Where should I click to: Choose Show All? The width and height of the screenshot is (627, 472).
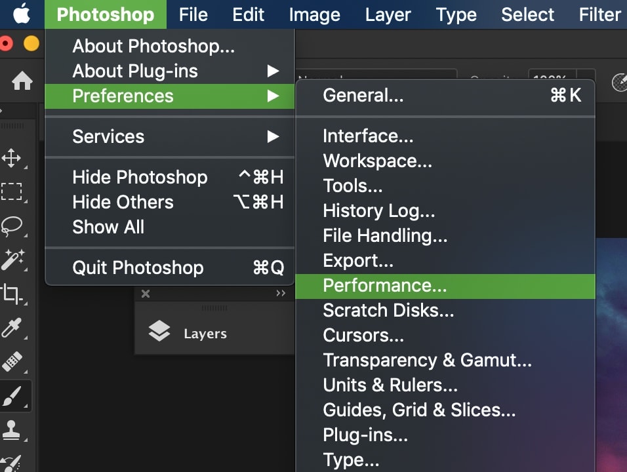[170, 227]
